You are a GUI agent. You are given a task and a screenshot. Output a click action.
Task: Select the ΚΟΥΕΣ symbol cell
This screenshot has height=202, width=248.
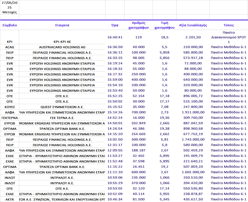click(9, 107)
